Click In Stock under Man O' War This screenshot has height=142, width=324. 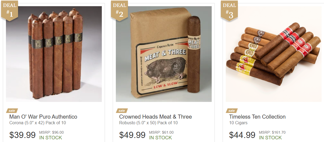[x=51, y=137]
